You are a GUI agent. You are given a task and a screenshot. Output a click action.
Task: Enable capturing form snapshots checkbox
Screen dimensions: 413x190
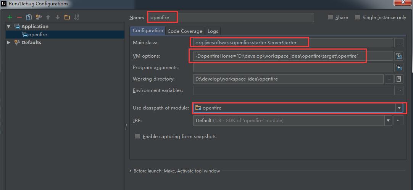[x=137, y=136]
